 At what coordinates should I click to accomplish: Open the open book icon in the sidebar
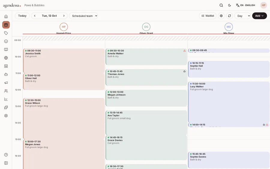pyautogui.click(x=6, y=50)
